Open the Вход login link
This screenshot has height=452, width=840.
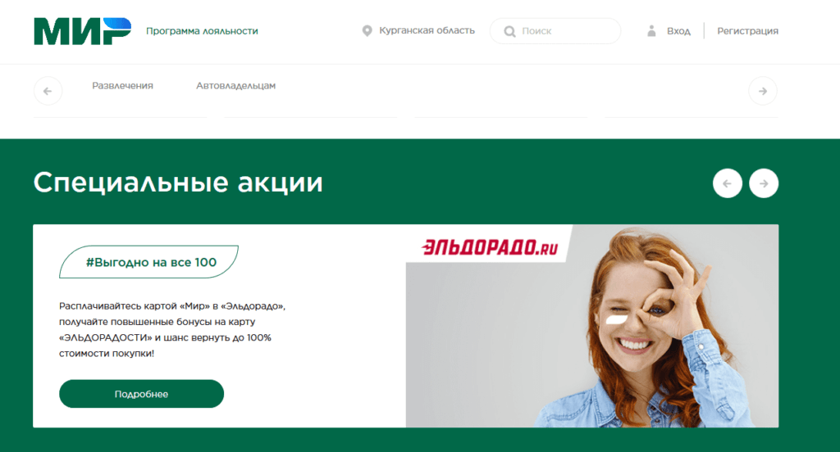pyautogui.click(x=678, y=31)
